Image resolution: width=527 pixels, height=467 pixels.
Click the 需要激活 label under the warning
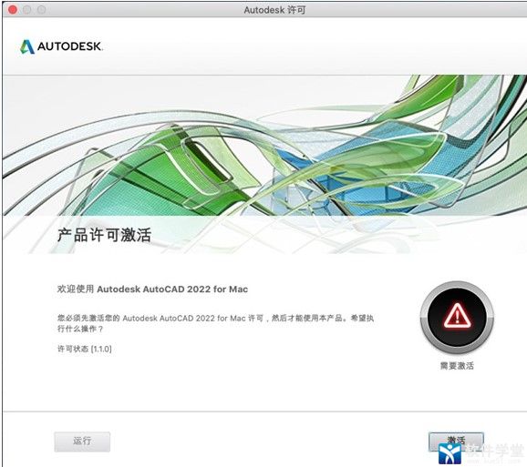pyautogui.click(x=457, y=366)
